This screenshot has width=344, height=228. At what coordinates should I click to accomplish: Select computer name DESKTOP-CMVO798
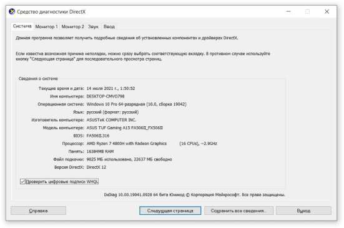(x=106, y=96)
